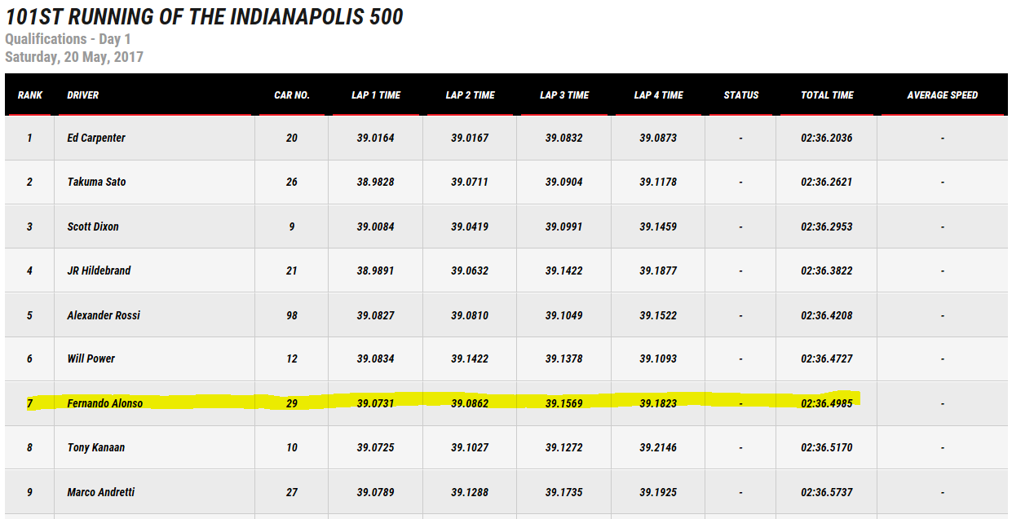Click the AVERAGE SPEED column header
Image resolution: width=1012 pixels, height=519 pixels.
pyautogui.click(x=942, y=95)
